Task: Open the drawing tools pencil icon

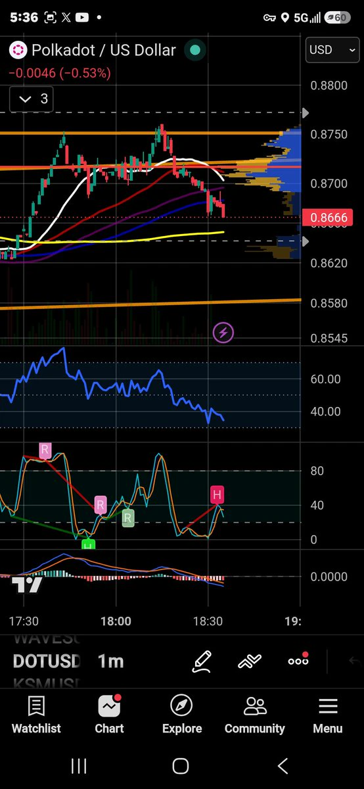Action: pos(202,661)
